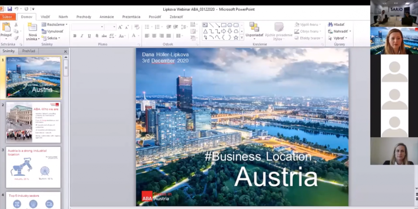Click the Save icon in quick access toolbar
The image size is (418, 209).
(x=10, y=9)
